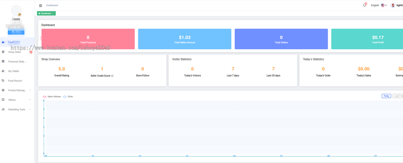
Task: Open the English language dropdown
Action: (x=379, y=5)
